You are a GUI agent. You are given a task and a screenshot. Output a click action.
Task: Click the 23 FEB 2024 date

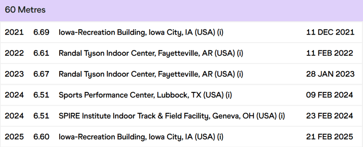pos(329,116)
